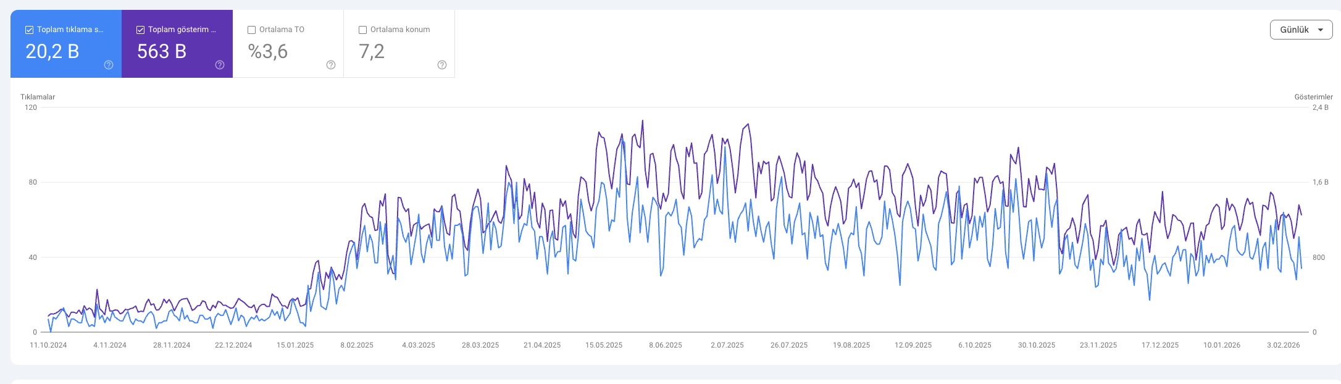Viewport: 1341px width, 384px height.
Task: Pick the 30.10.2025 date on the timeline
Action: pos(1037,345)
